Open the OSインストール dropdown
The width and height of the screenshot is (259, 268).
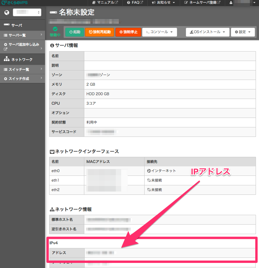pyautogui.click(x=208, y=32)
